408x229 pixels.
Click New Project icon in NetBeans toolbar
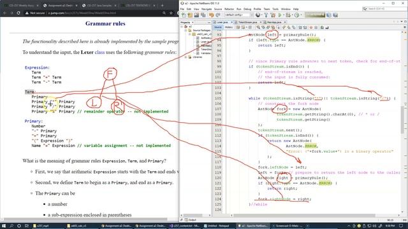(190, 15)
